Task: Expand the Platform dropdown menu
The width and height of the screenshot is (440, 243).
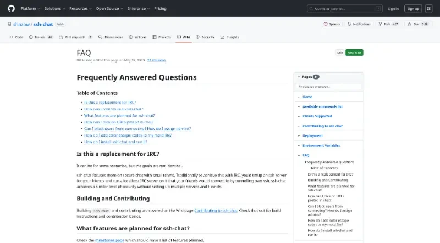Action: click(31, 9)
